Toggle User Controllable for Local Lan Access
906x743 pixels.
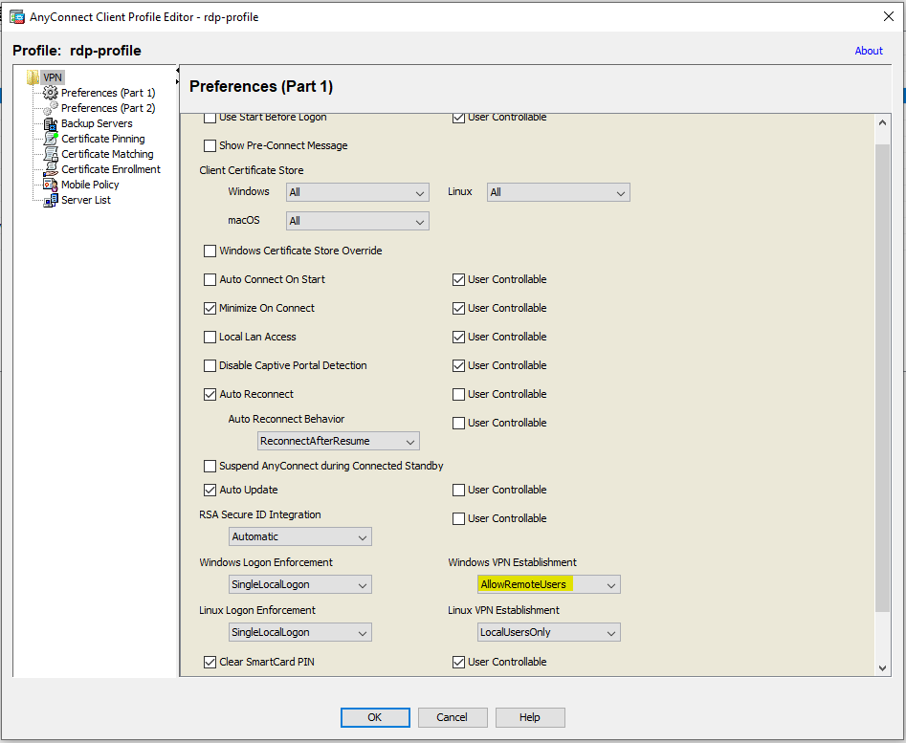point(459,337)
